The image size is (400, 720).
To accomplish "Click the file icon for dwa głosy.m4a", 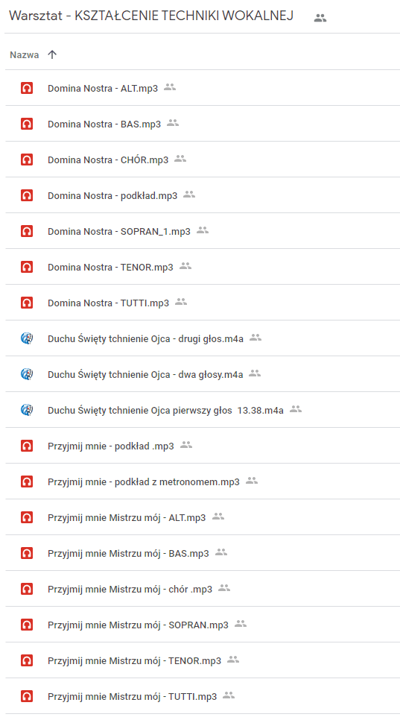I will point(27,374).
